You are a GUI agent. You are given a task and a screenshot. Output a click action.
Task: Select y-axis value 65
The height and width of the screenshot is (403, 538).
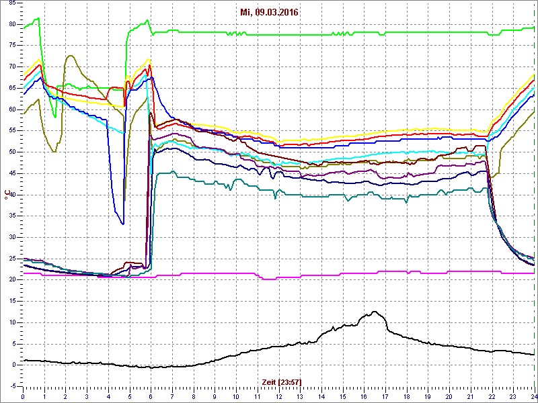point(12,88)
